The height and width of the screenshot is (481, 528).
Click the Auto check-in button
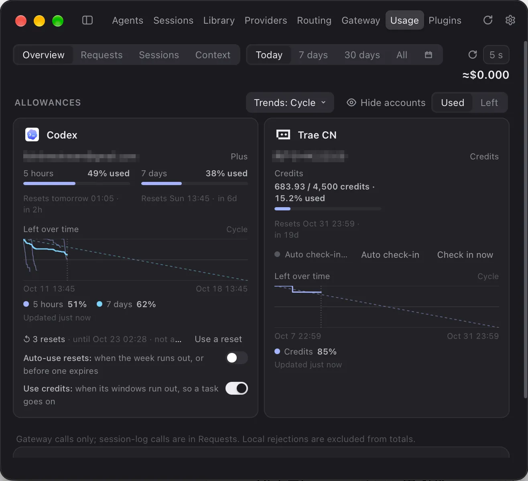[390, 255]
